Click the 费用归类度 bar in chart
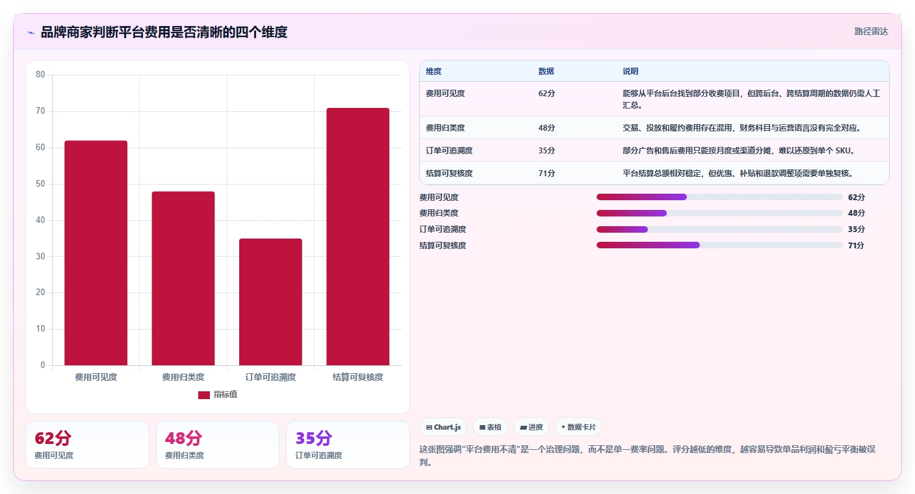915x494 pixels. (x=183, y=278)
